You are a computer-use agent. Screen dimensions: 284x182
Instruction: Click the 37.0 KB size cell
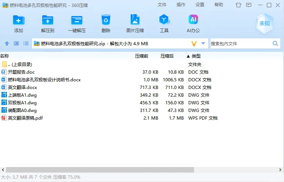click(x=150, y=72)
